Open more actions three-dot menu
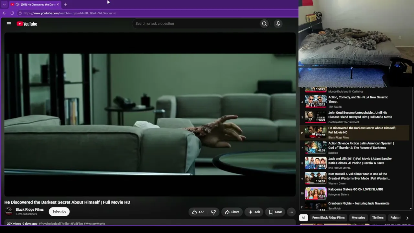The image size is (414, 233). tap(291, 212)
